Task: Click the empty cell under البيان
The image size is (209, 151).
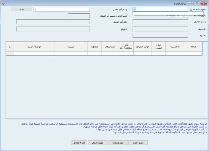Action: pyautogui.click(x=71, y=53)
